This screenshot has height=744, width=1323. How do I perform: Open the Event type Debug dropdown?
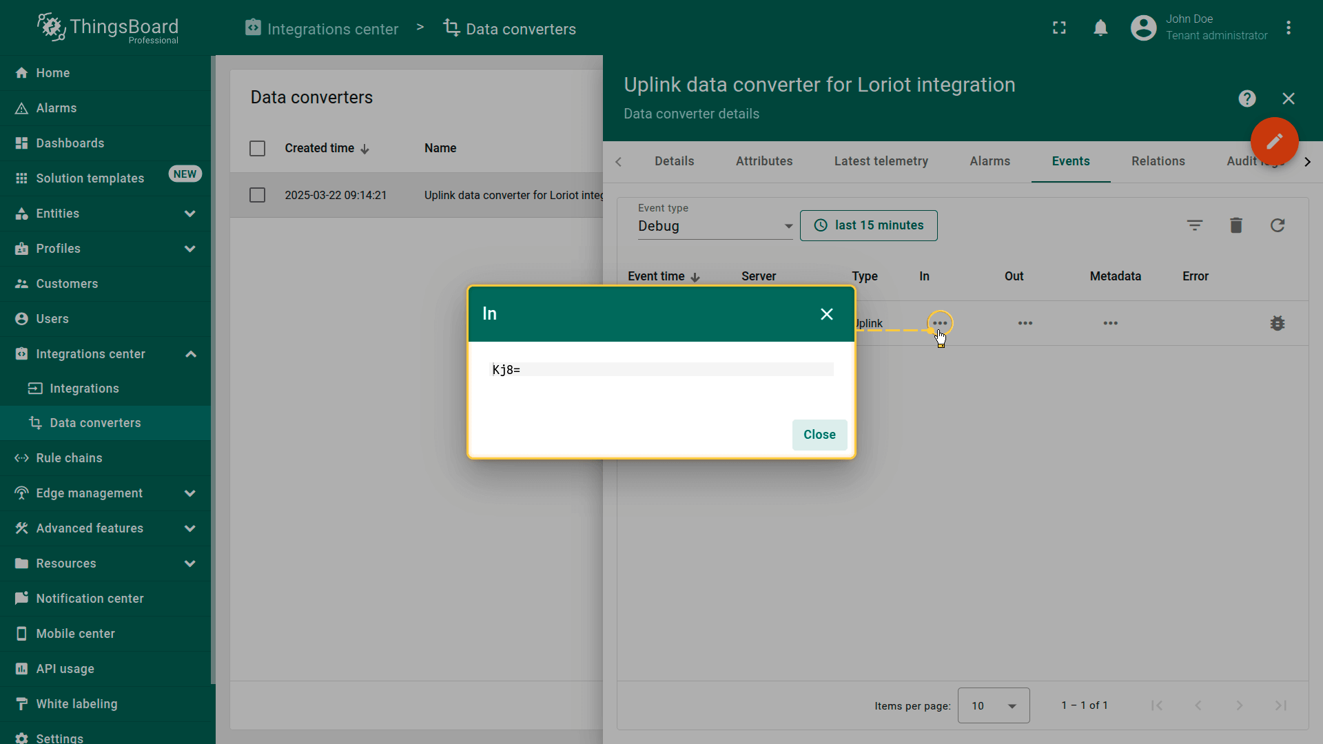click(x=715, y=226)
